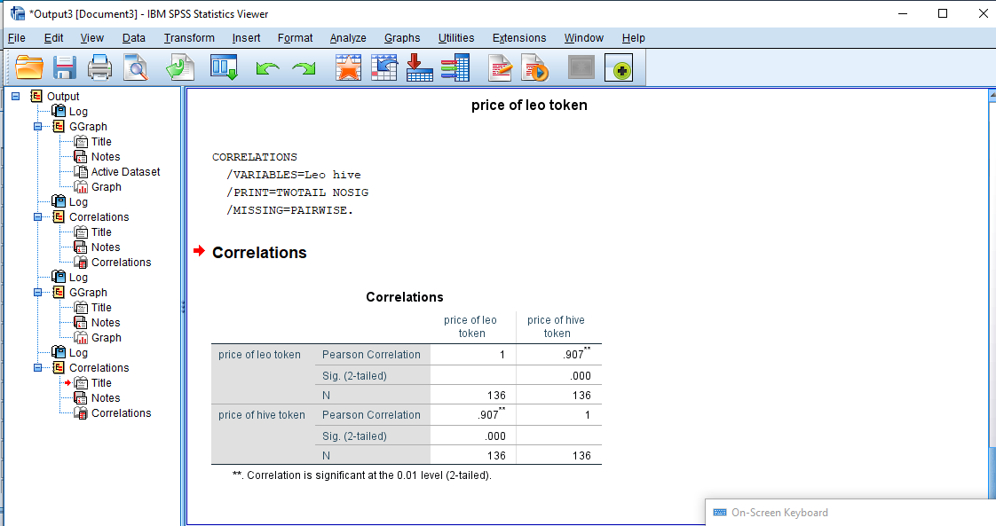Click the greyed-out designate window icon

point(581,68)
